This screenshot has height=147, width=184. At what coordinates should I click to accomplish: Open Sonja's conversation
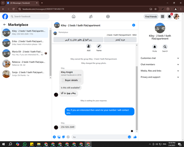pos(25,74)
